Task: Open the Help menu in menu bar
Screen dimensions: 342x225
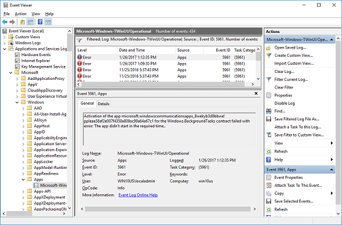Action: coord(49,14)
